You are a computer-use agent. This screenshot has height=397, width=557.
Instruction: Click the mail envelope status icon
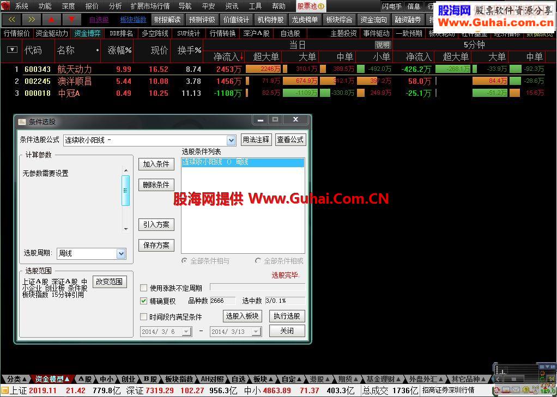tap(516, 390)
